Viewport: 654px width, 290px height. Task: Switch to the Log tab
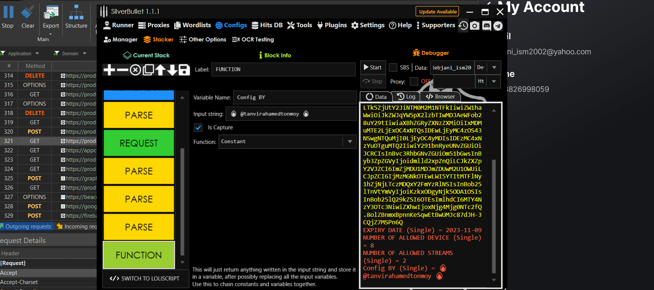tap(406, 97)
